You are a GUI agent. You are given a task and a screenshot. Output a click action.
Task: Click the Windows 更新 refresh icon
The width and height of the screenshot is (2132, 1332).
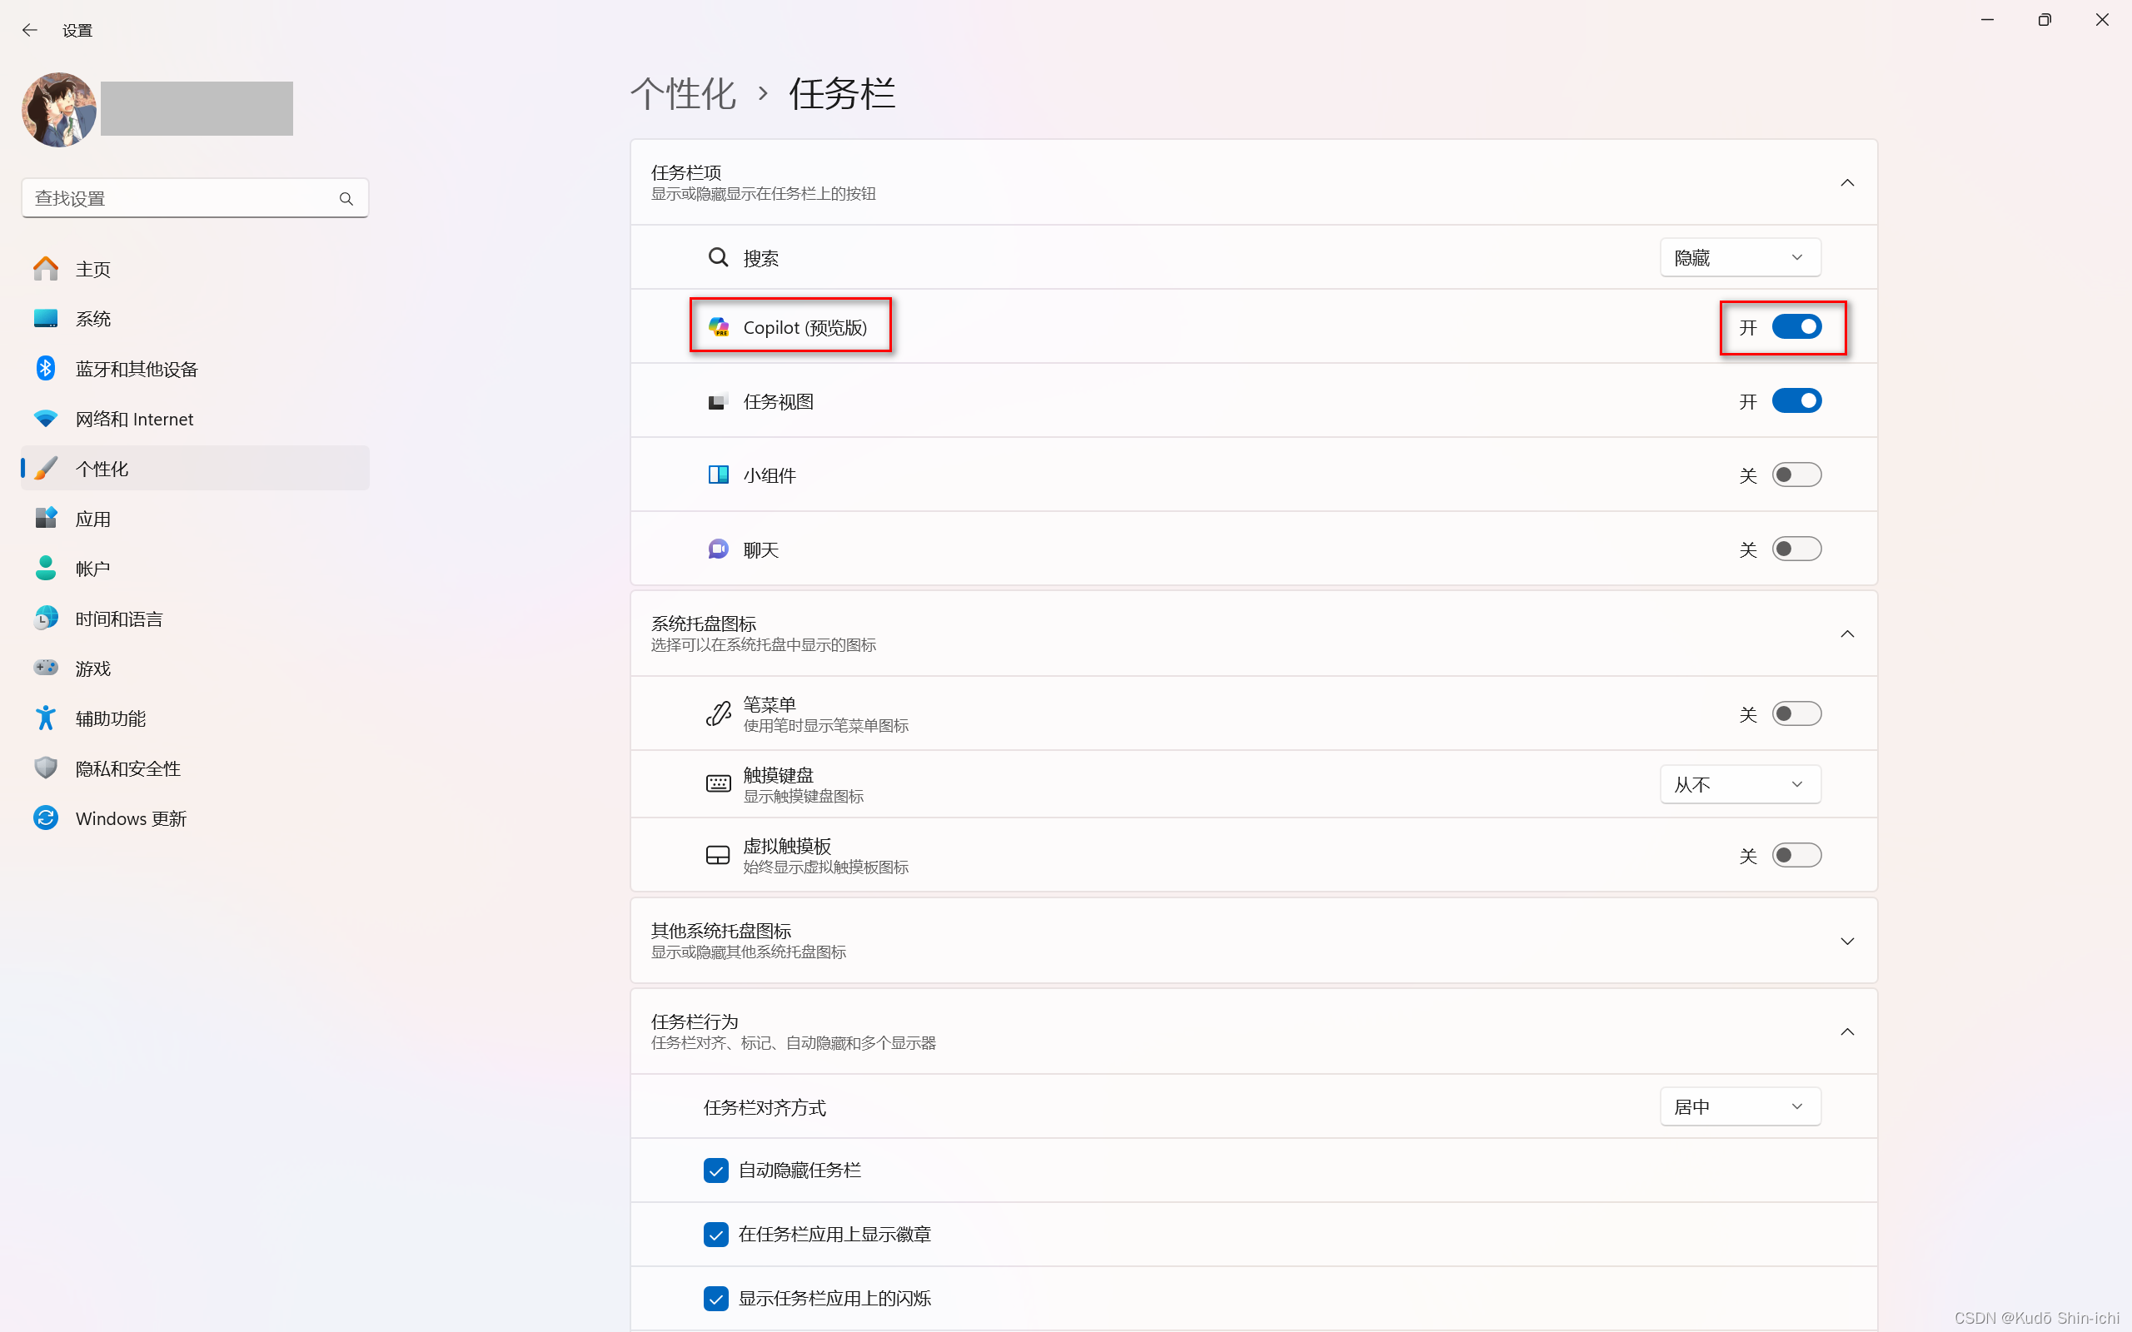coord(46,818)
